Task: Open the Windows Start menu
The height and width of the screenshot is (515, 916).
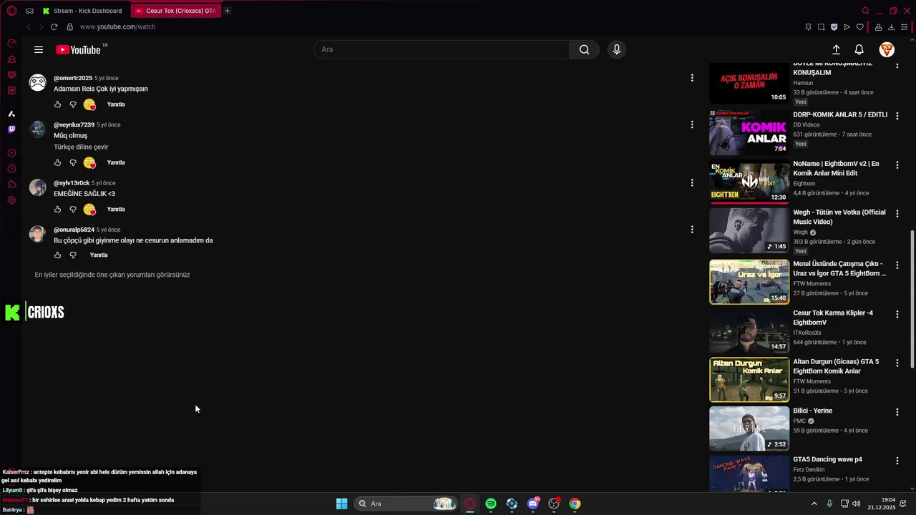Action: point(342,504)
